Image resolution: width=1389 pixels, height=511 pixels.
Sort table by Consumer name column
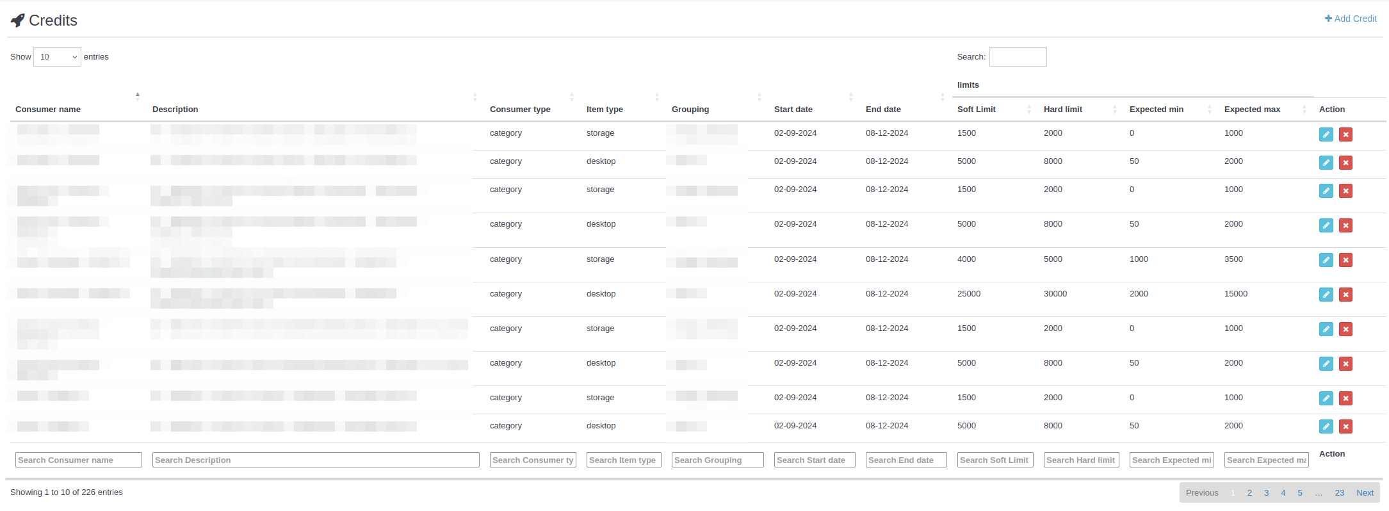(x=48, y=109)
